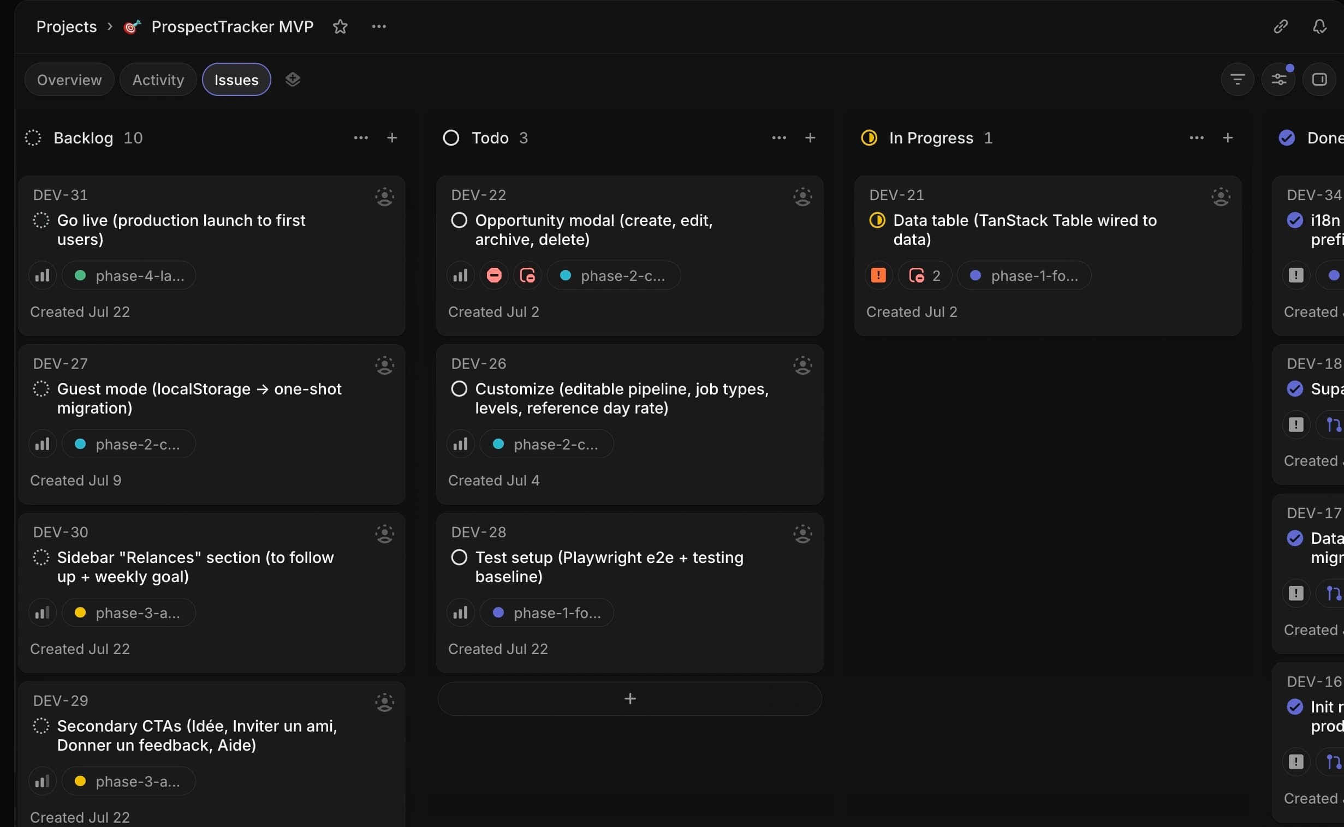Open the filter icon in toolbar

pyautogui.click(x=1237, y=79)
